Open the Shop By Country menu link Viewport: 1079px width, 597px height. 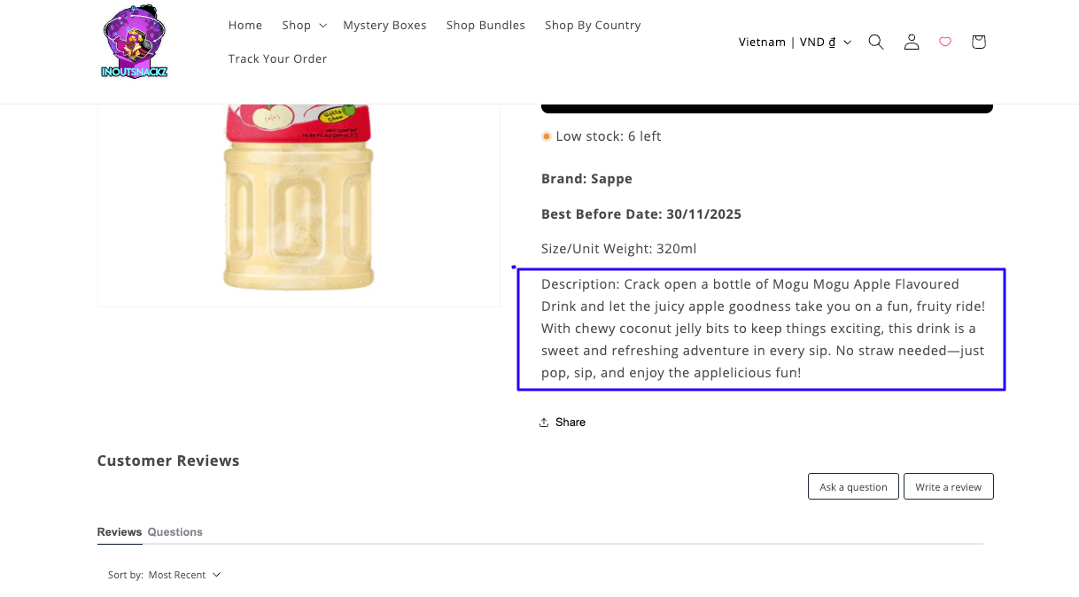pyautogui.click(x=593, y=25)
